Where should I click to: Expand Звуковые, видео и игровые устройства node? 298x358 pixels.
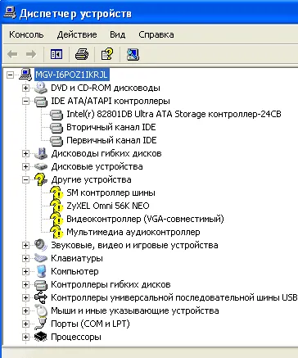pos(25,245)
